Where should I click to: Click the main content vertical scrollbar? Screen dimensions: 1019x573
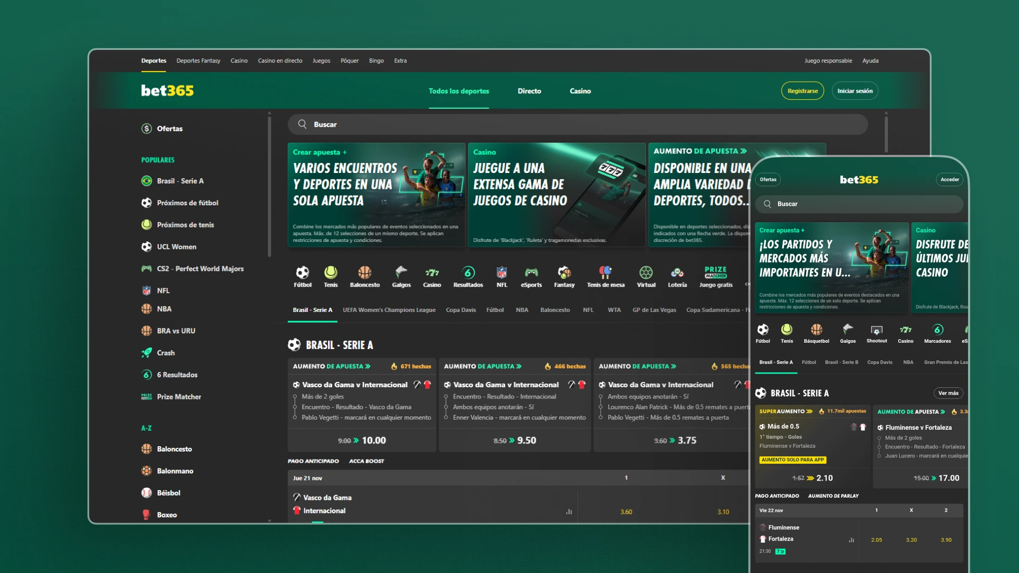(886, 135)
